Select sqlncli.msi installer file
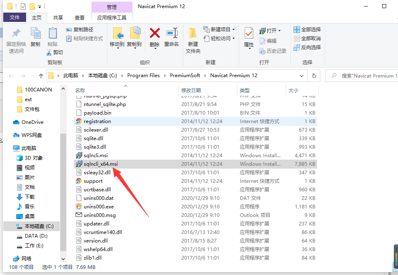Viewport: 398px width, 275px height. click(196, 155)
